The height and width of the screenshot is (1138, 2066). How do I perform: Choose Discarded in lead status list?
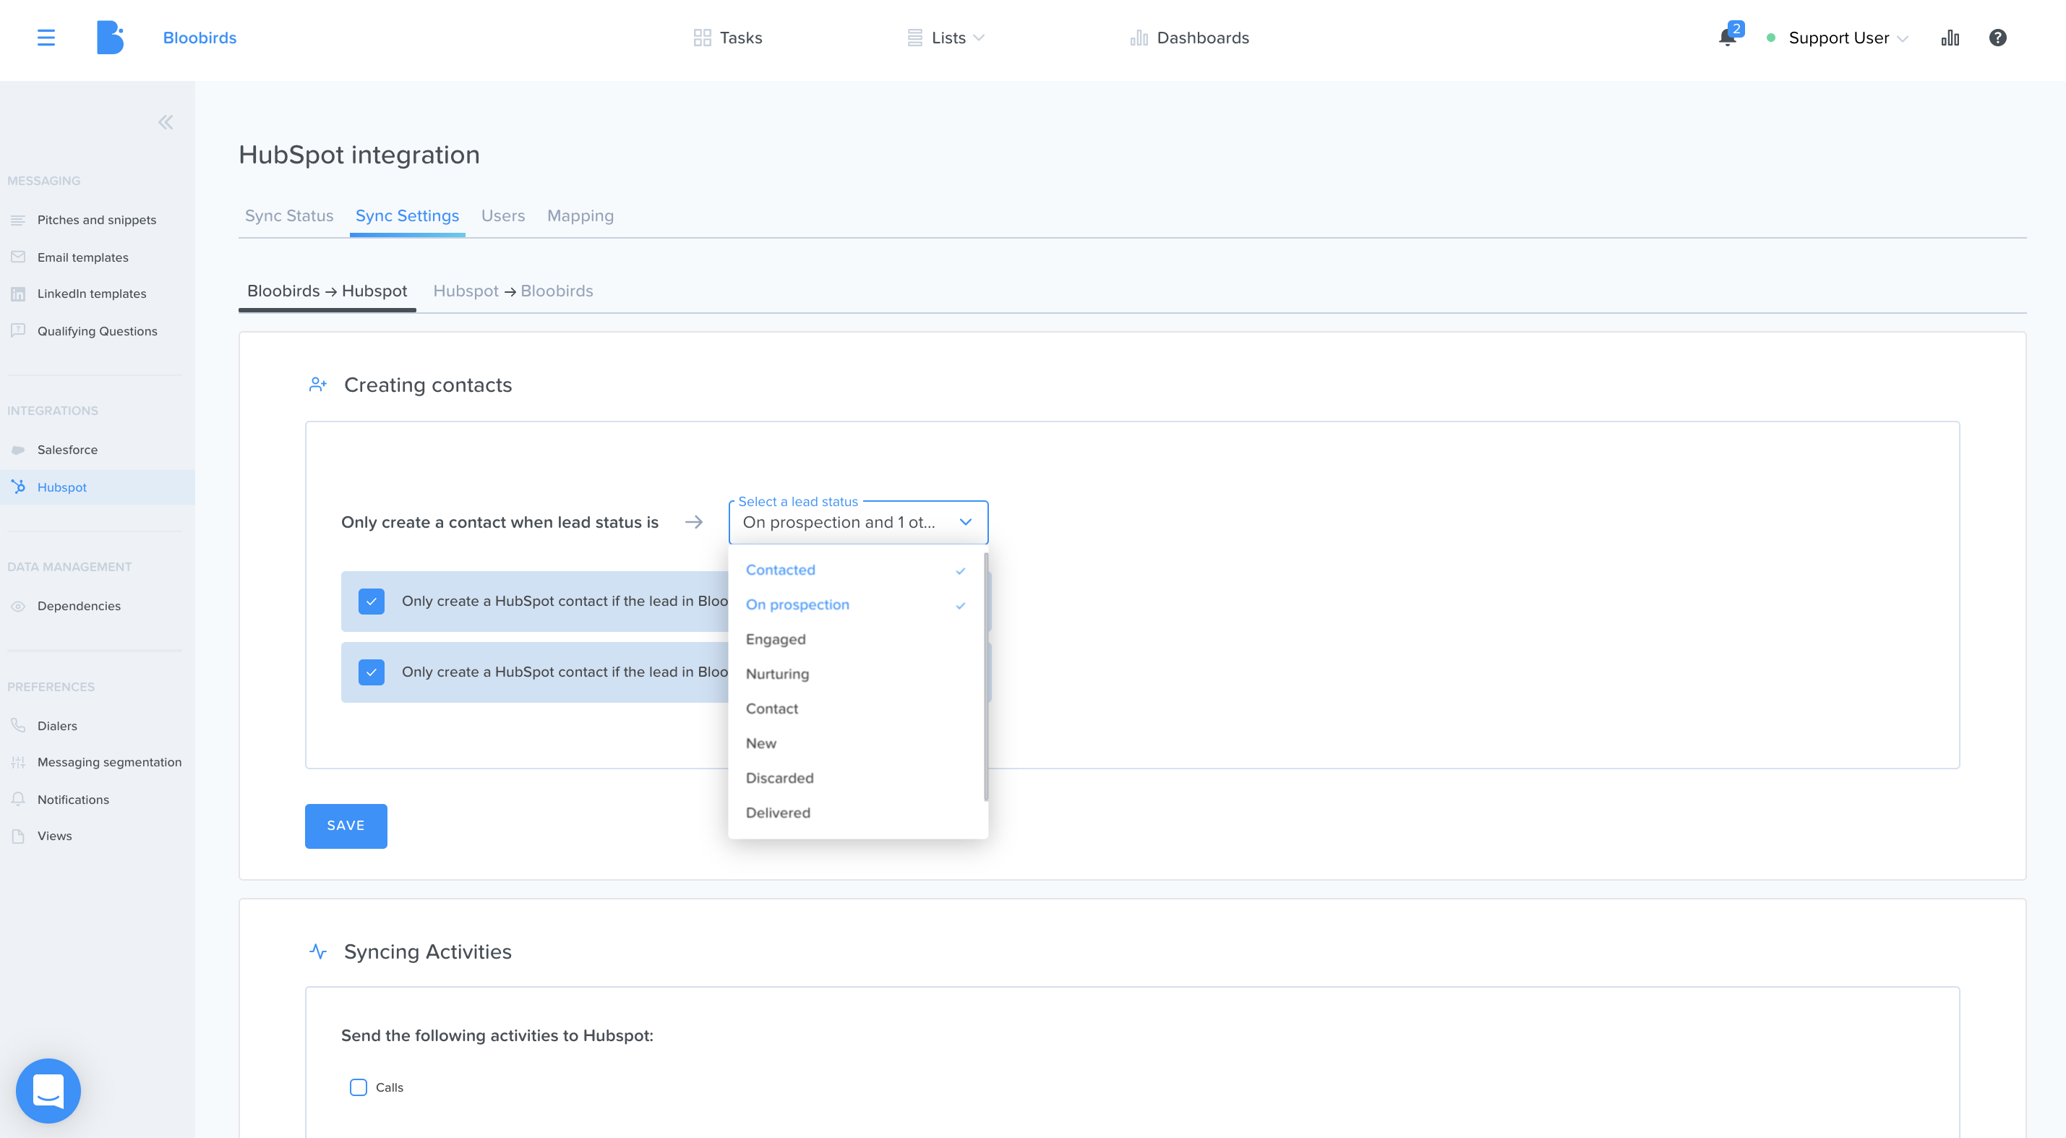click(x=856, y=778)
